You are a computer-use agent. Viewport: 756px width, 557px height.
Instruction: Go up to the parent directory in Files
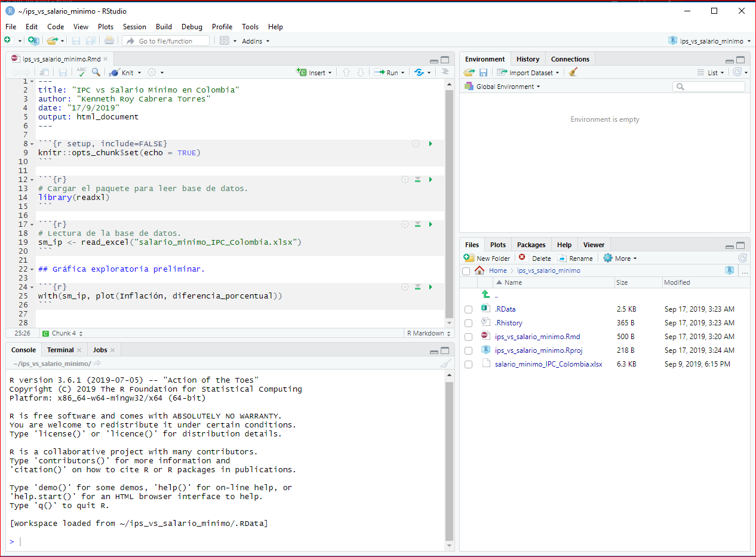point(485,296)
